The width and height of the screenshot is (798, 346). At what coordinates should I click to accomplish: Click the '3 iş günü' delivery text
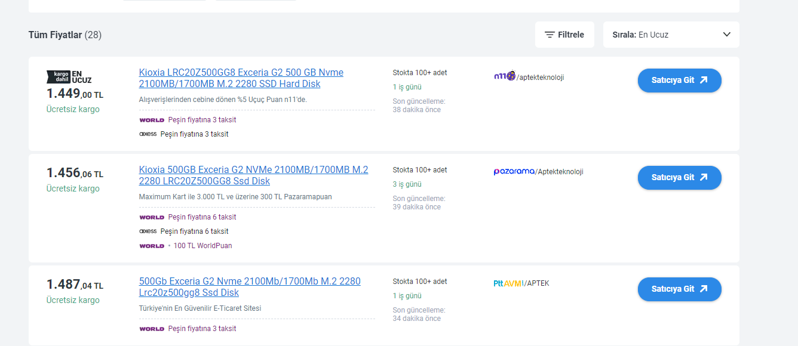(x=407, y=184)
